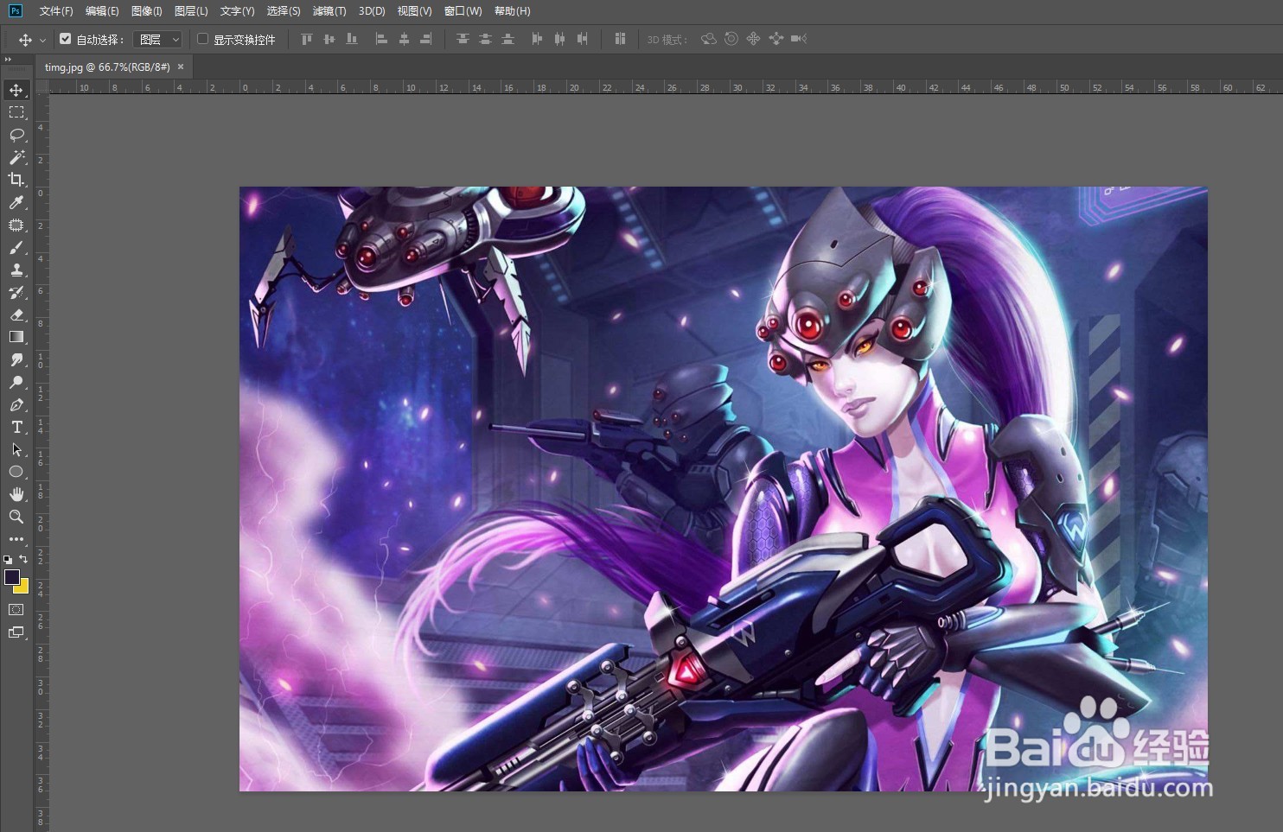Image resolution: width=1283 pixels, height=832 pixels.
Task: Open the yellow background color picker
Action: pos(23,587)
